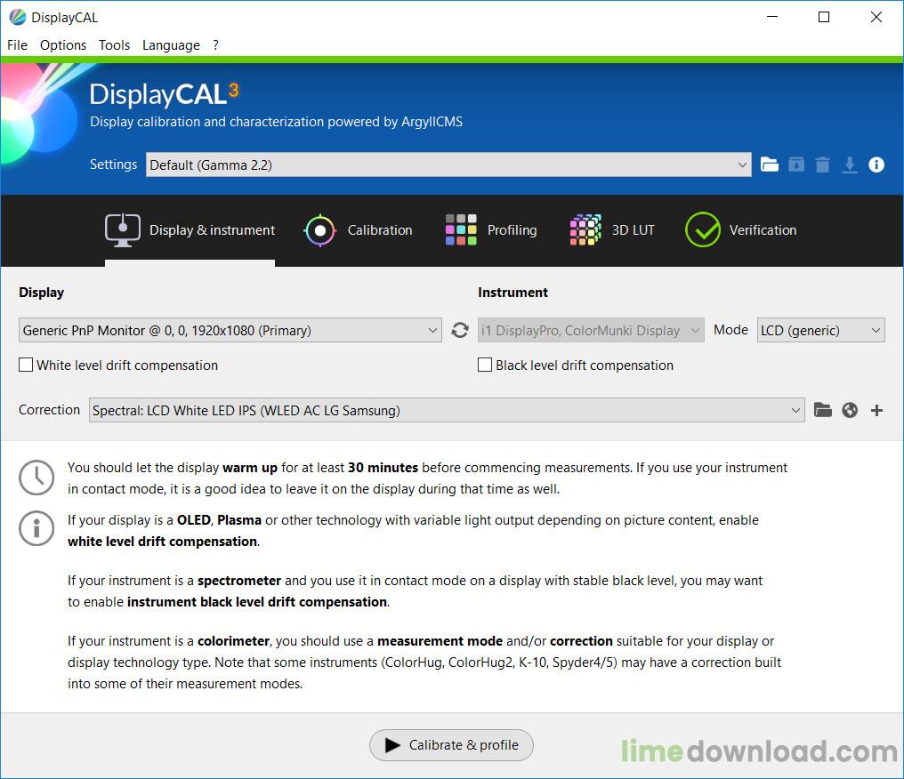
Task: Click the Display & instrument monitor icon
Action: [123, 230]
